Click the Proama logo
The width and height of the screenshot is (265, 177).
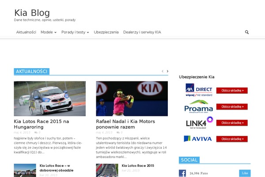(x=199, y=107)
